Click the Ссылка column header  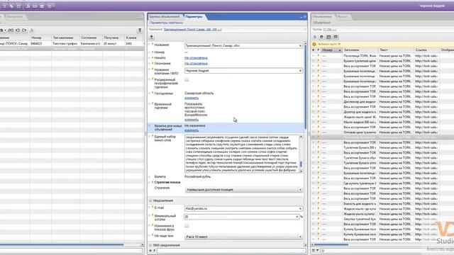426,50
